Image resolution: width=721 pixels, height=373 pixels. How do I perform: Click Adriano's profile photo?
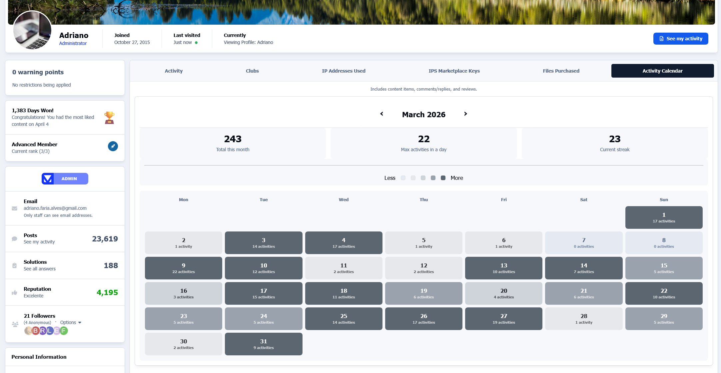tap(32, 30)
